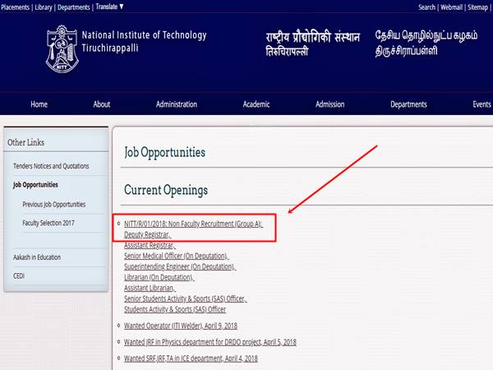Viewport: 493px width, 370px height.
Task: Open NITT/R/01/2018 Non Faculty Recruitment link
Action: (x=193, y=224)
